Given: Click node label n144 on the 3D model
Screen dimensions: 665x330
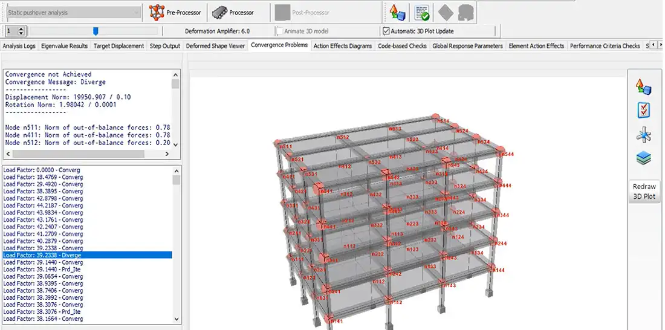Looking at the screenshot, I should pyautogui.click(x=499, y=270).
